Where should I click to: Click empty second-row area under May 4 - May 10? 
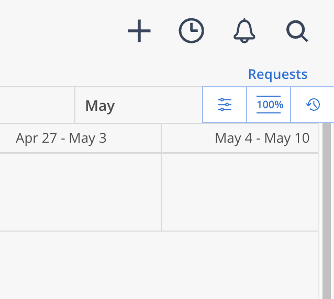[240, 264]
